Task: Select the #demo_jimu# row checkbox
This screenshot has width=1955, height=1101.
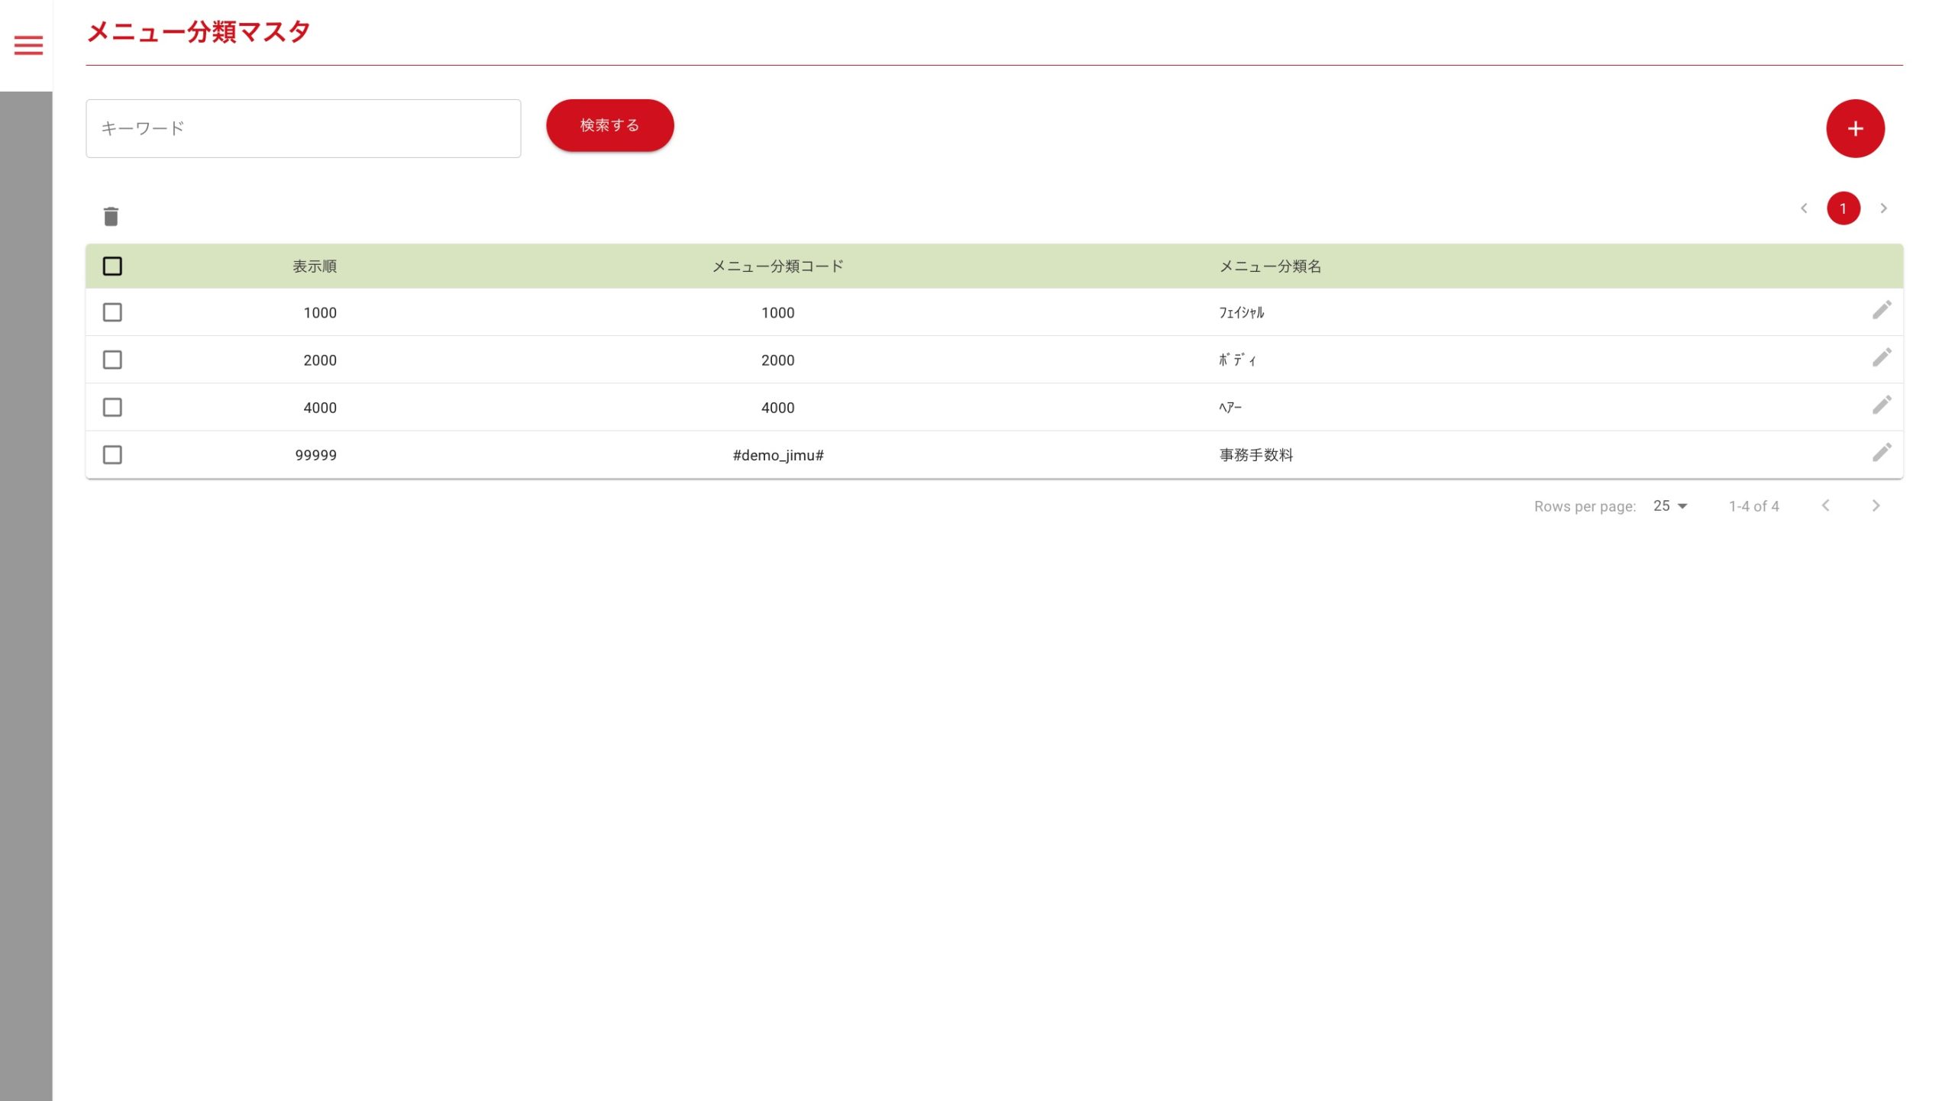Action: tap(112, 455)
